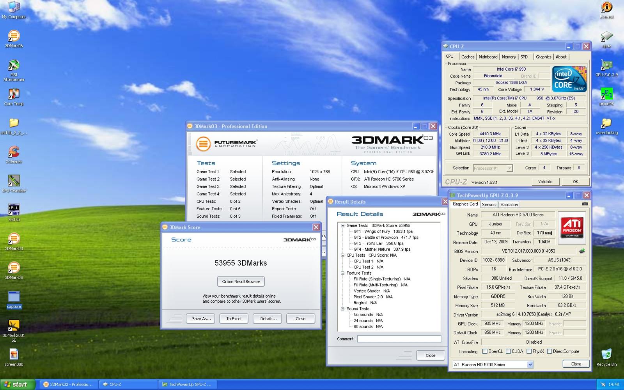Viewport: 624px width, 390px height.
Task: Click the system tray clock
Action: point(613,385)
